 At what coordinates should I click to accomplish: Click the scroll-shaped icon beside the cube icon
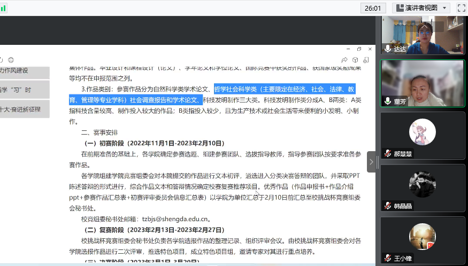[367, 60]
